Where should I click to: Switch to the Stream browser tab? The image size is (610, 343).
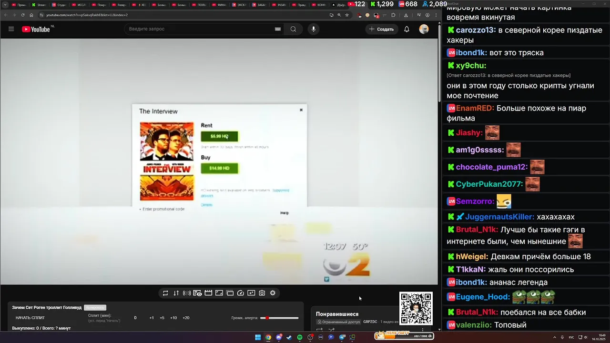click(40, 4)
